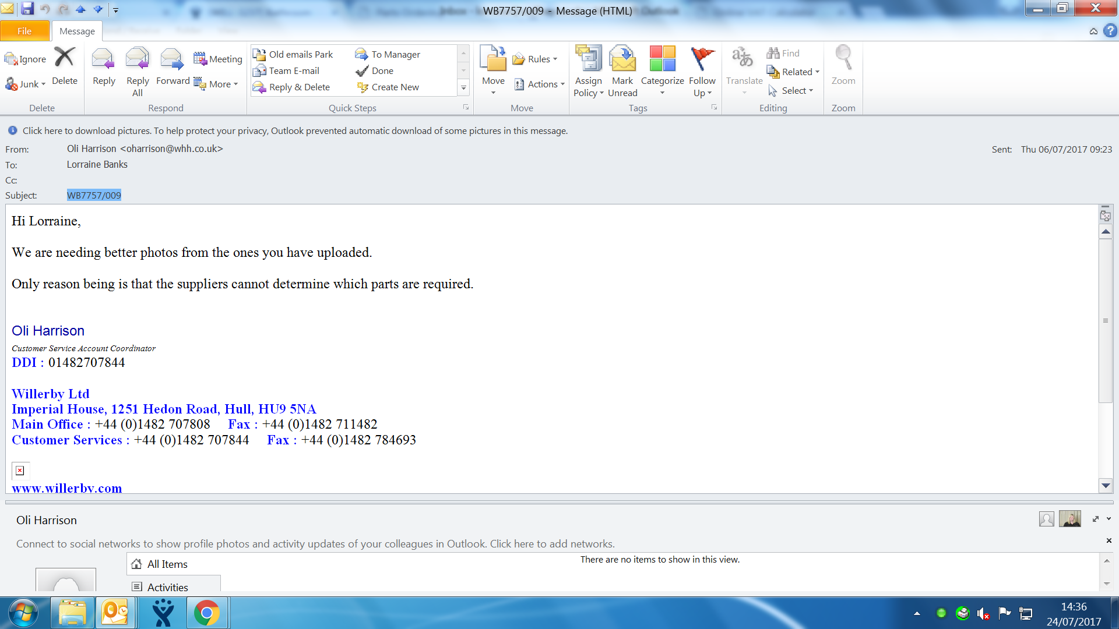Click the Reply All icon
The image size is (1119, 629).
138,59
